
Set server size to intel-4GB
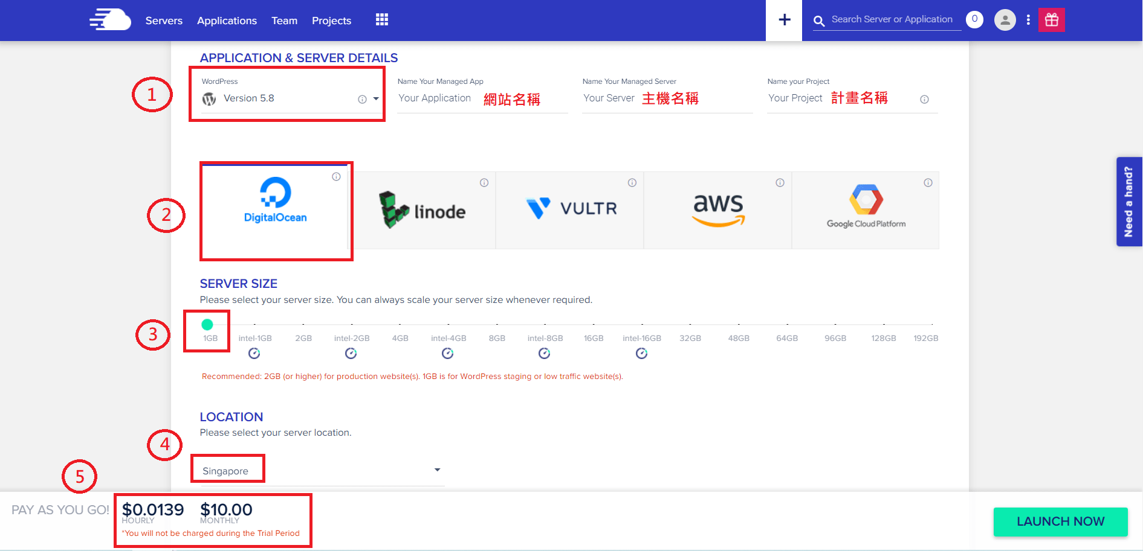point(448,338)
